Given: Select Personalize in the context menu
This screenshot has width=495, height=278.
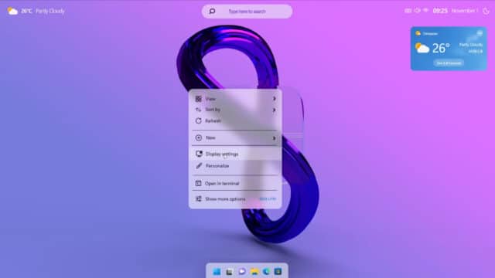Looking at the screenshot, I should coord(235,166).
